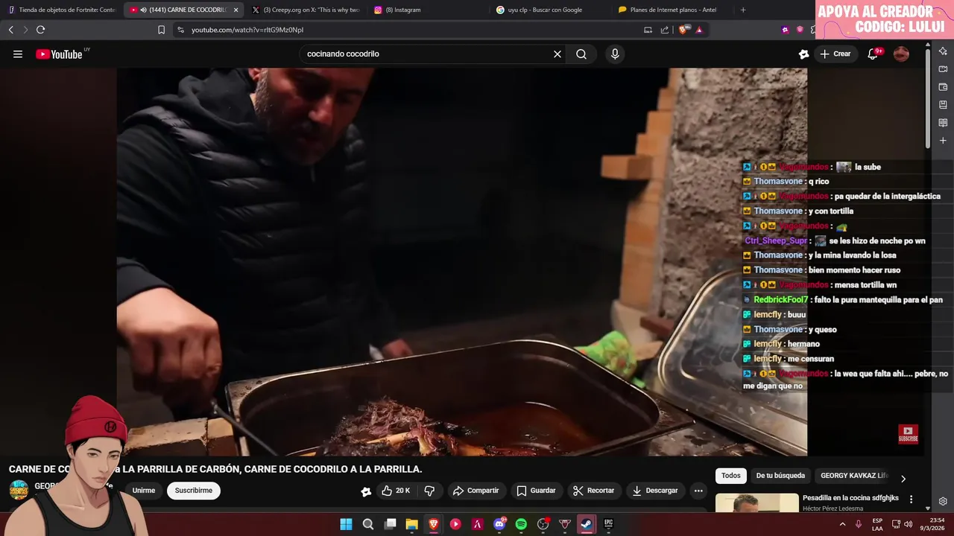Like the video (20 K)

click(x=396, y=491)
